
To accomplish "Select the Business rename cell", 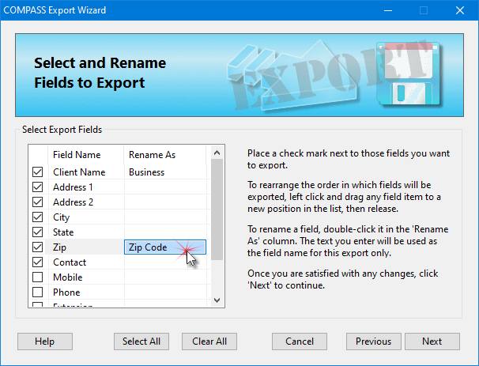I will (167, 172).
